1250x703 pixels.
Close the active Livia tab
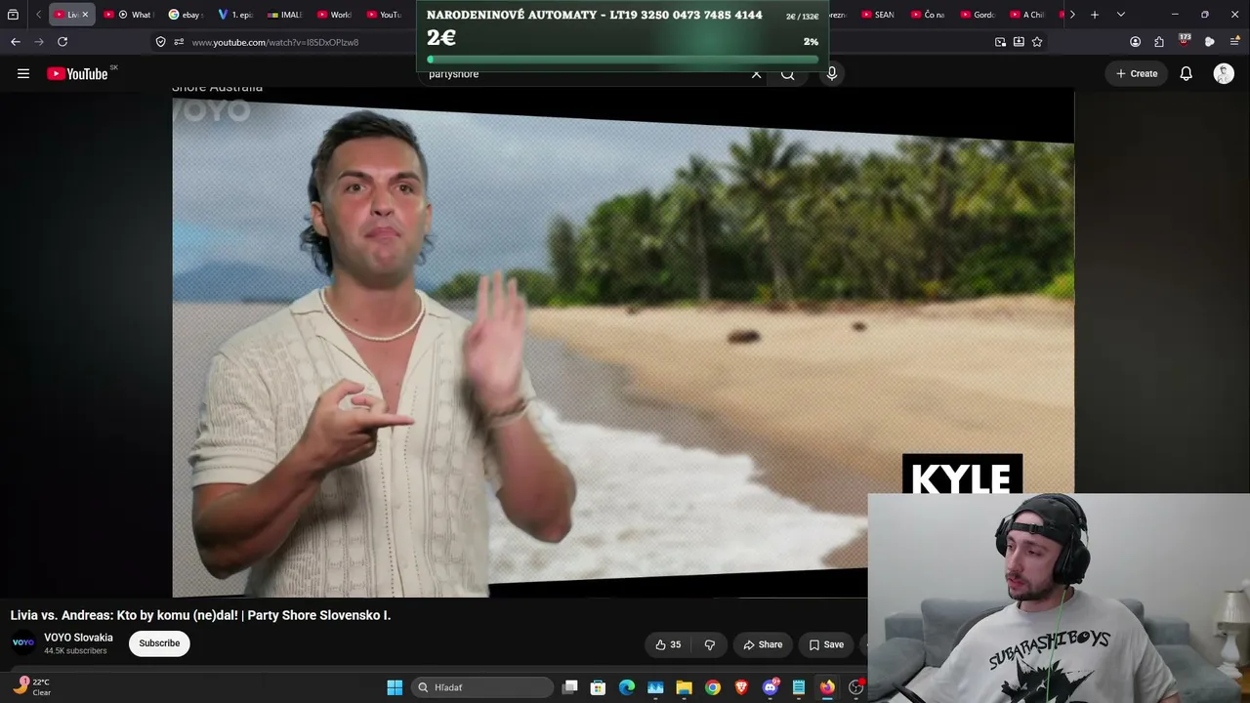click(x=85, y=15)
